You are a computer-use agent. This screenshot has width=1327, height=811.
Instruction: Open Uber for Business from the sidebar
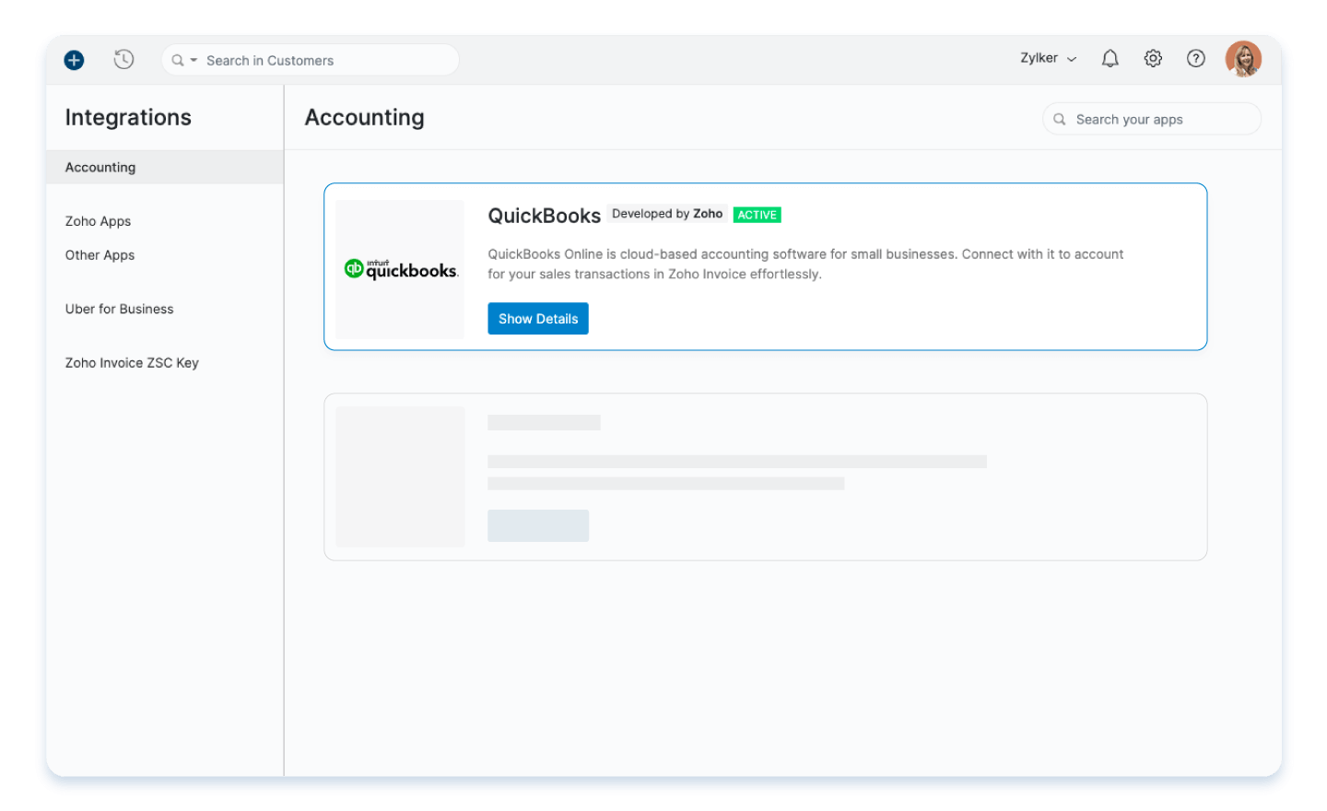point(119,309)
